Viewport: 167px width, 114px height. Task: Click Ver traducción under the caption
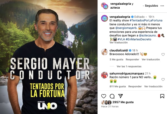coord(119,43)
